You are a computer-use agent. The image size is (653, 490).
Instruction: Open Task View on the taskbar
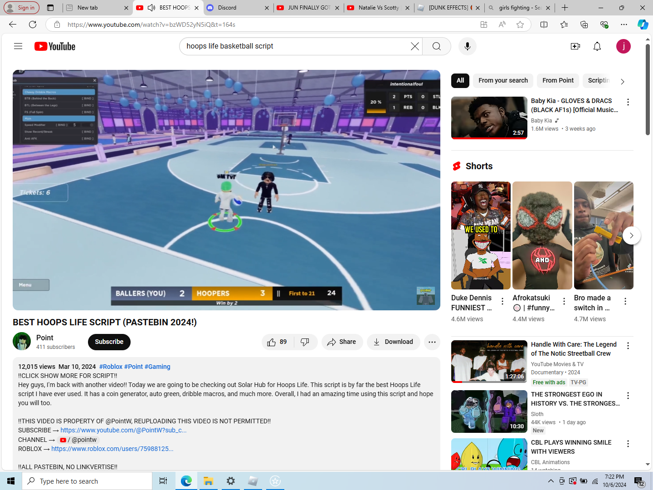(x=163, y=481)
